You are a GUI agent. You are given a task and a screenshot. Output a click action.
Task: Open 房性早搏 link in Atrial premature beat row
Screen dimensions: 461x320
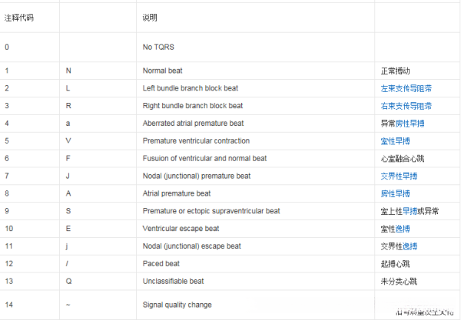pyautogui.click(x=395, y=193)
